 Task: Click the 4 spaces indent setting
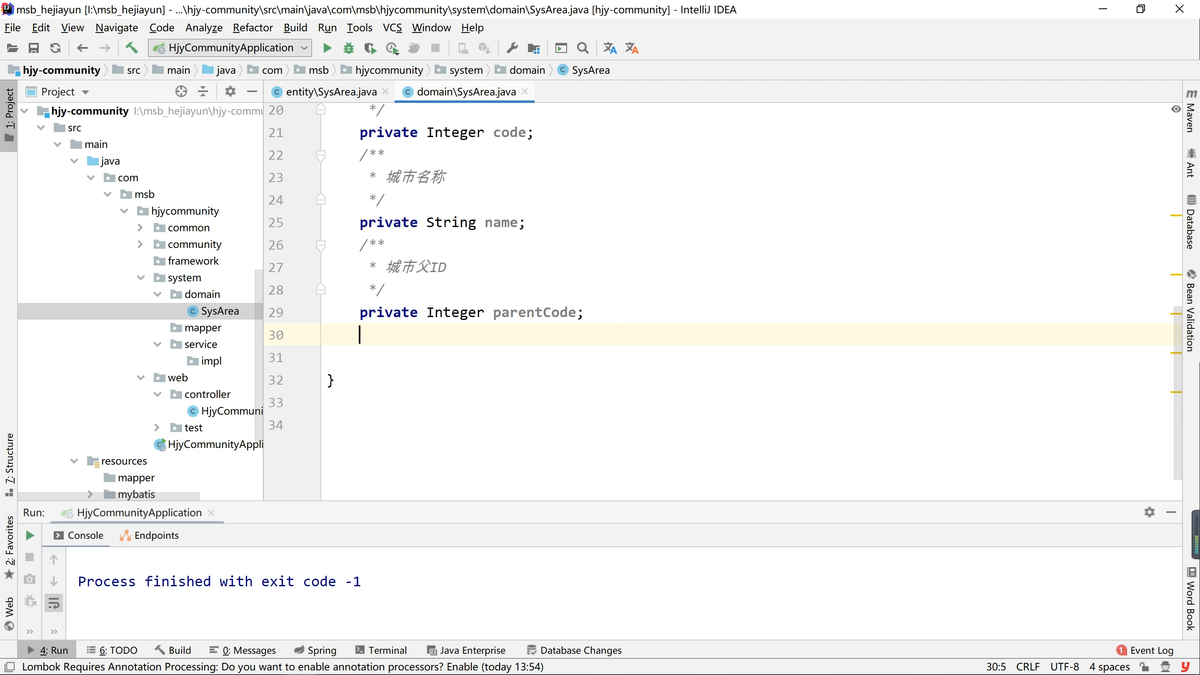[x=1109, y=667]
